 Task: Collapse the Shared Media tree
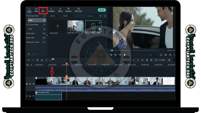pyautogui.click(x=27, y=25)
